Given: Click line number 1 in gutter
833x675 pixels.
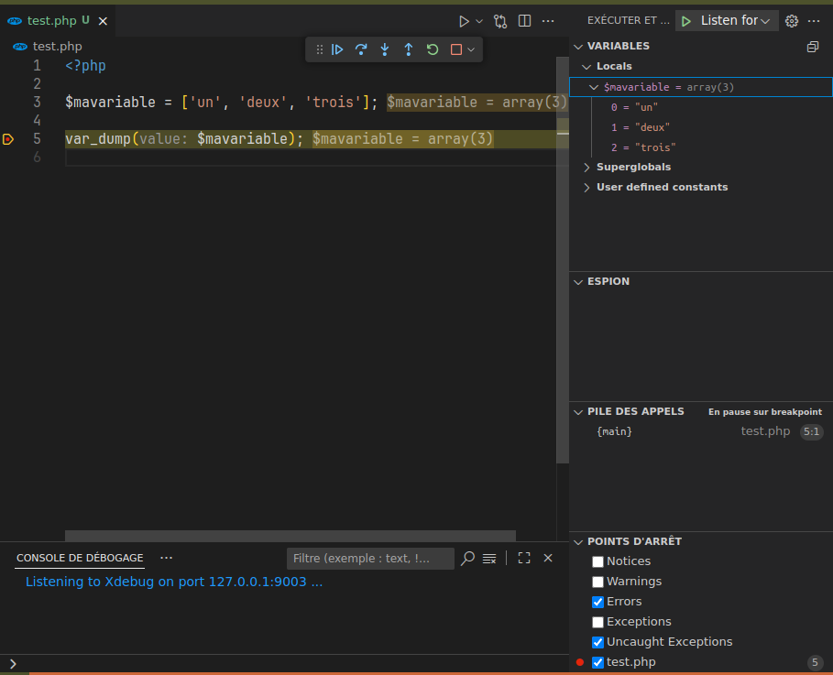Looking at the screenshot, I should [37, 66].
